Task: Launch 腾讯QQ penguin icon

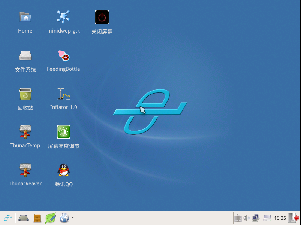Action: (x=64, y=170)
